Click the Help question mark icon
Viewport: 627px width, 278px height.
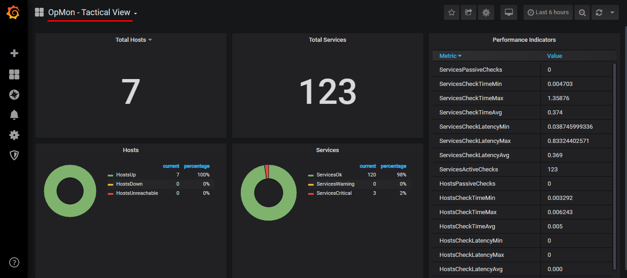(14, 262)
